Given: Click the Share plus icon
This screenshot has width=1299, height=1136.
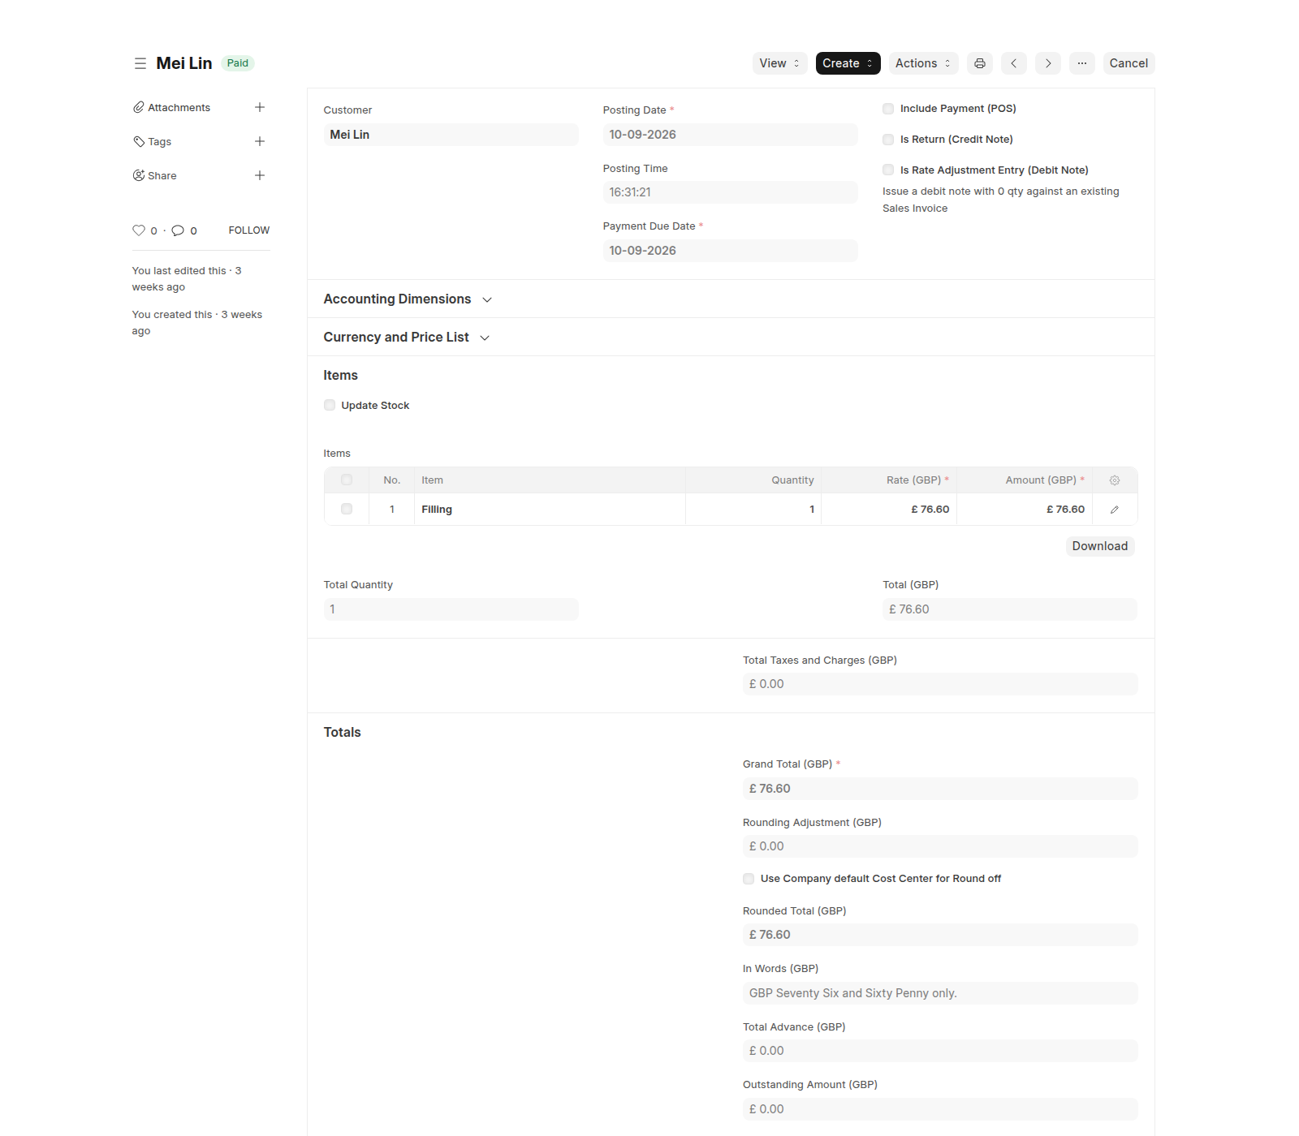Looking at the screenshot, I should [x=260, y=175].
